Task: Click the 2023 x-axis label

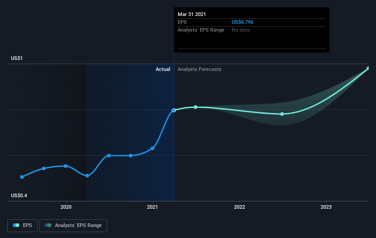Action: click(326, 207)
